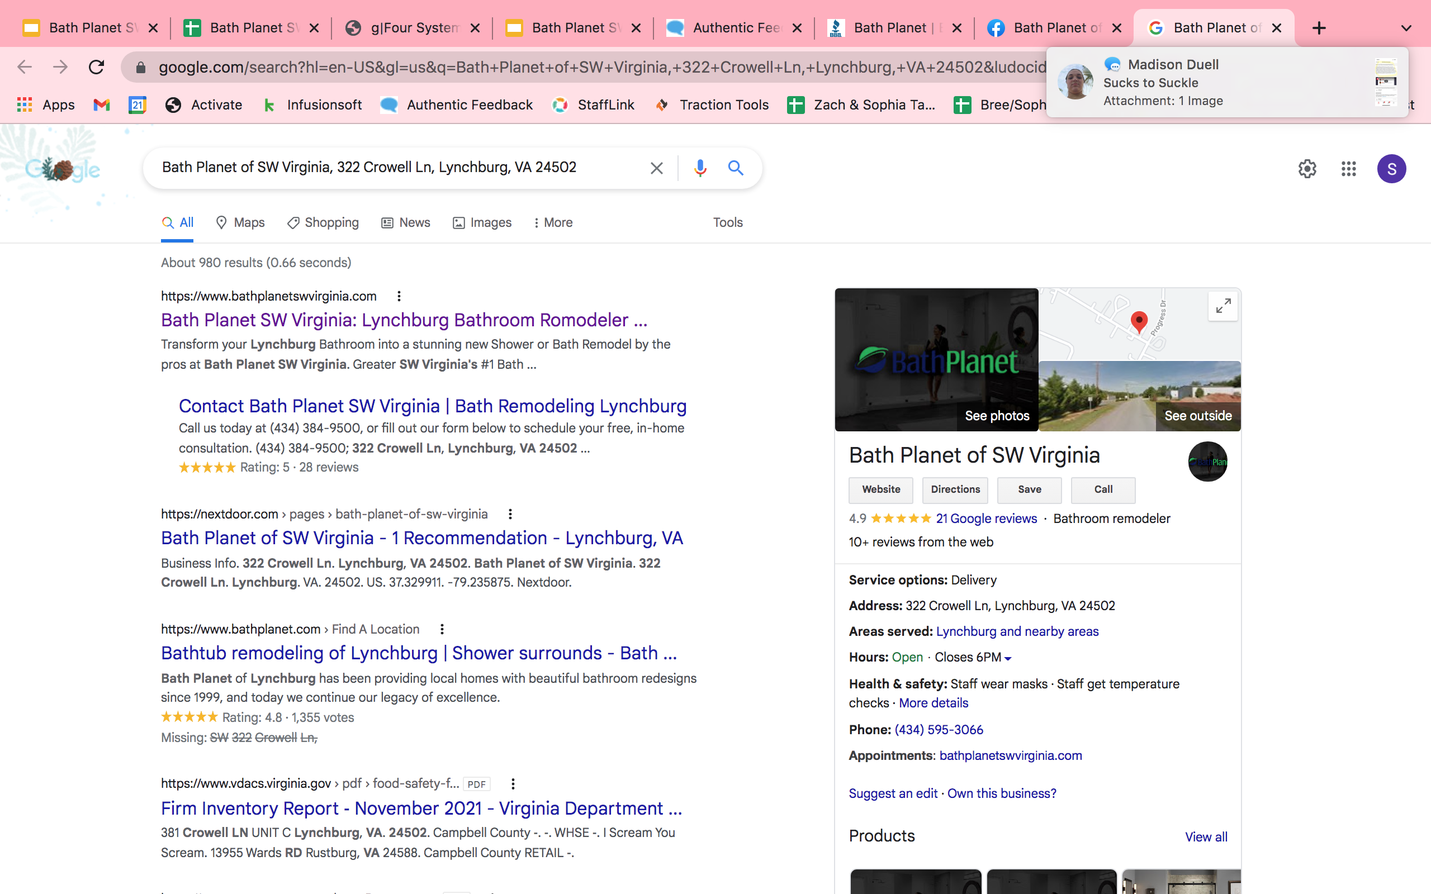This screenshot has width=1431, height=894.
Task: Clear the search box with X
Action: [656, 168]
